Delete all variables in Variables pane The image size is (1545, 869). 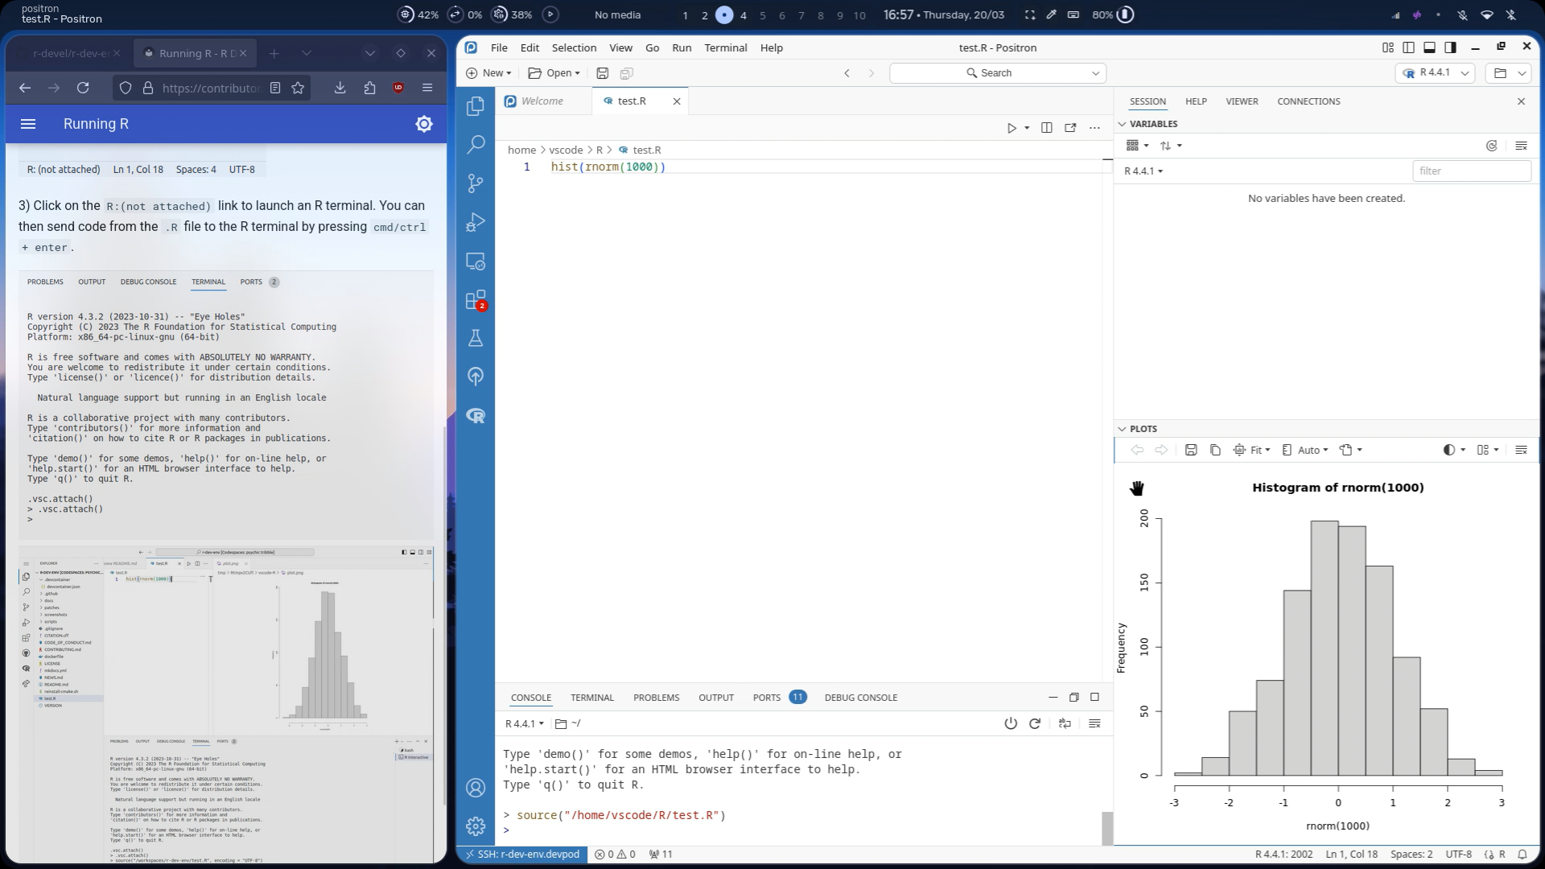coord(1521,146)
